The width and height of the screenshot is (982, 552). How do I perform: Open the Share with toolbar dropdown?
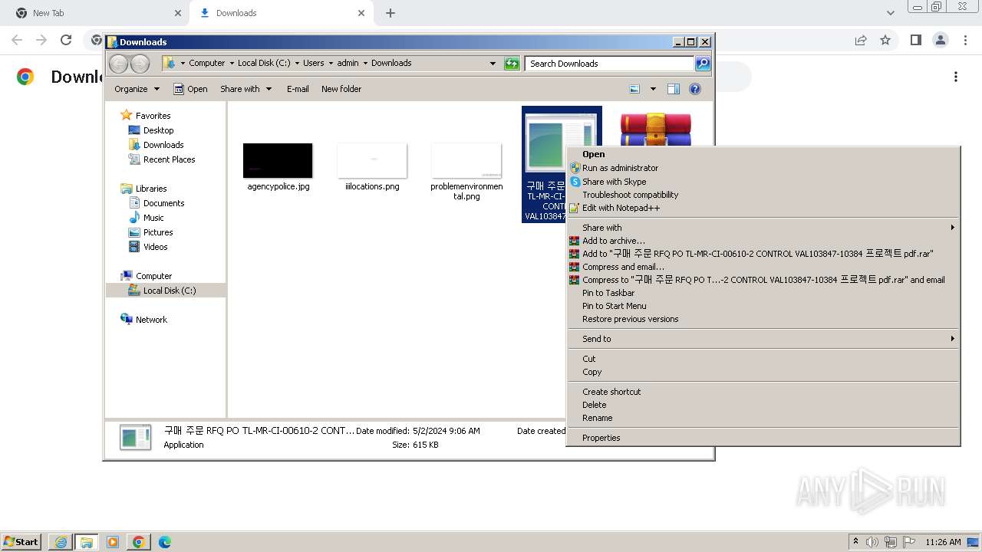[245, 89]
